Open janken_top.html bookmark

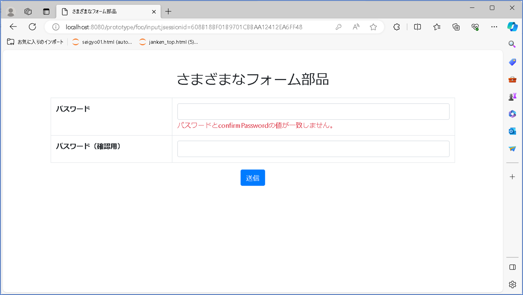tap(169, 42)
